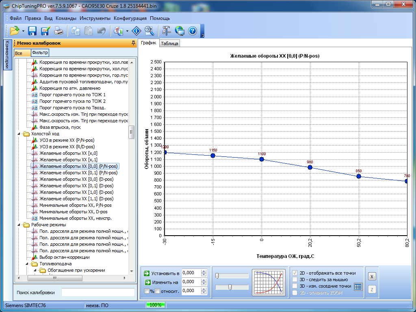
Task: Open the 'Инструменты' menu
Action: coord(95,18)
